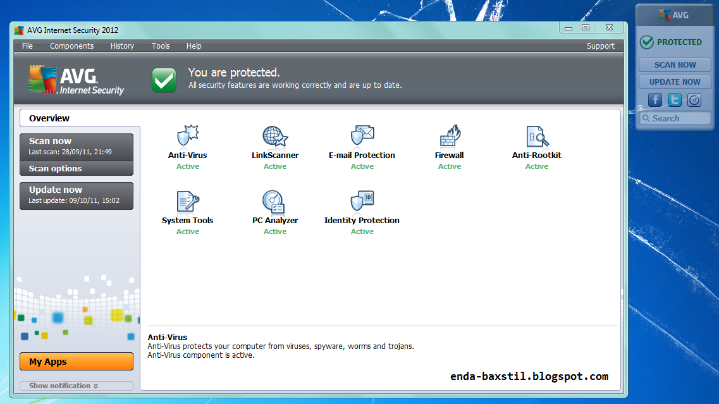Click the green protected checkmark shield icon
The image size is (719, 404).
pyautogui.click(x=164, y=80)
